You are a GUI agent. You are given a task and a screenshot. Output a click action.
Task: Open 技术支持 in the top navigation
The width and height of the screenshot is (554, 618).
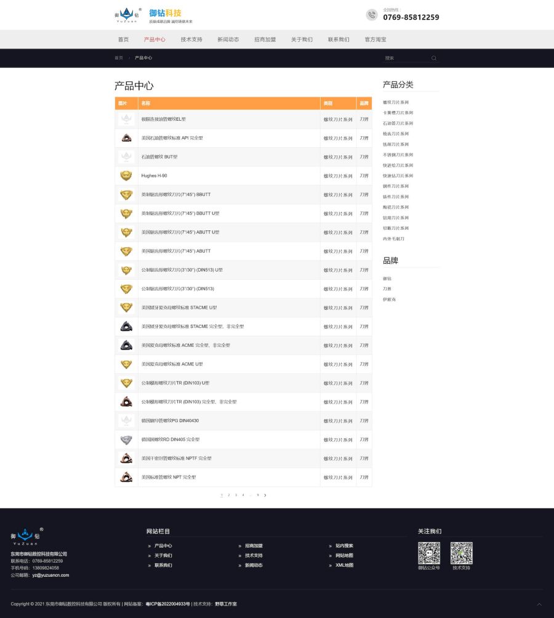point(191,39)
